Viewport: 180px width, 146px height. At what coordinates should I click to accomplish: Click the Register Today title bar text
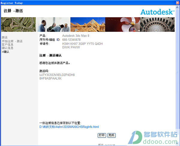point(12,3)
